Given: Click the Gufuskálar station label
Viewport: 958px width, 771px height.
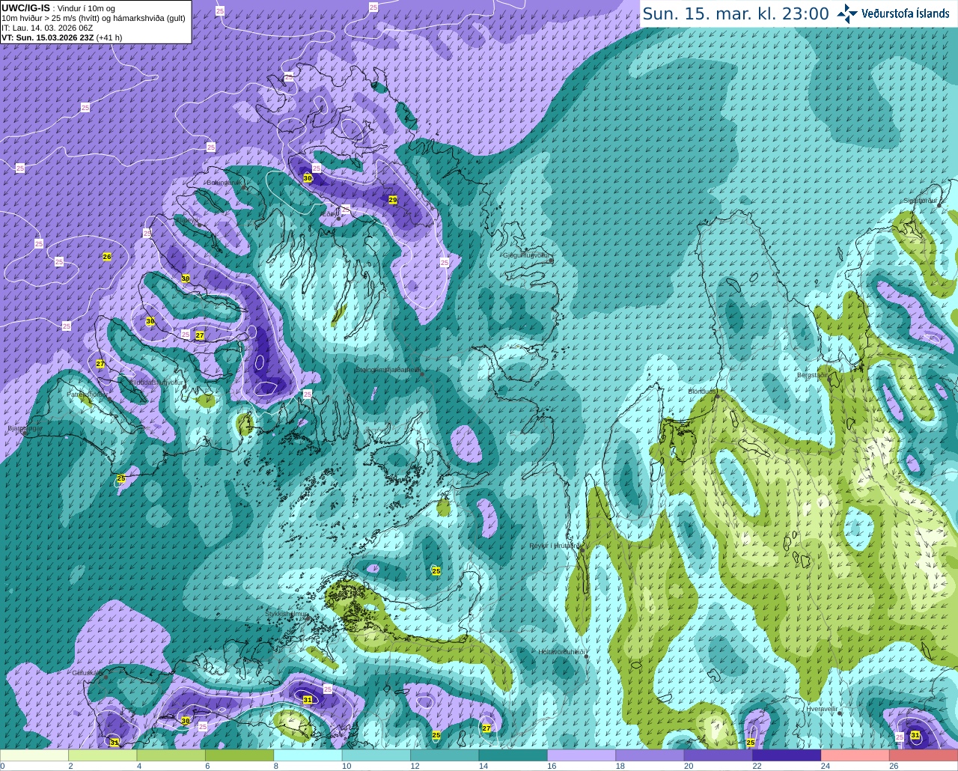Looking at the screenshot, I should [88, 672].
